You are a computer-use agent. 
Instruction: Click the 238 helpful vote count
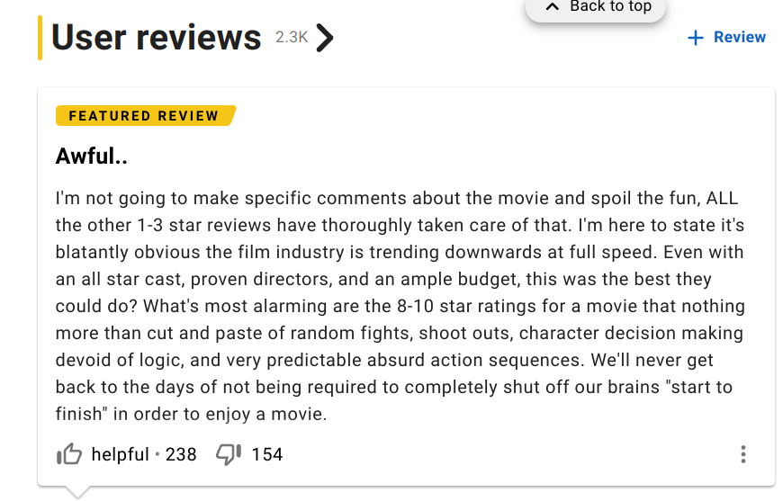click(181, 454)
